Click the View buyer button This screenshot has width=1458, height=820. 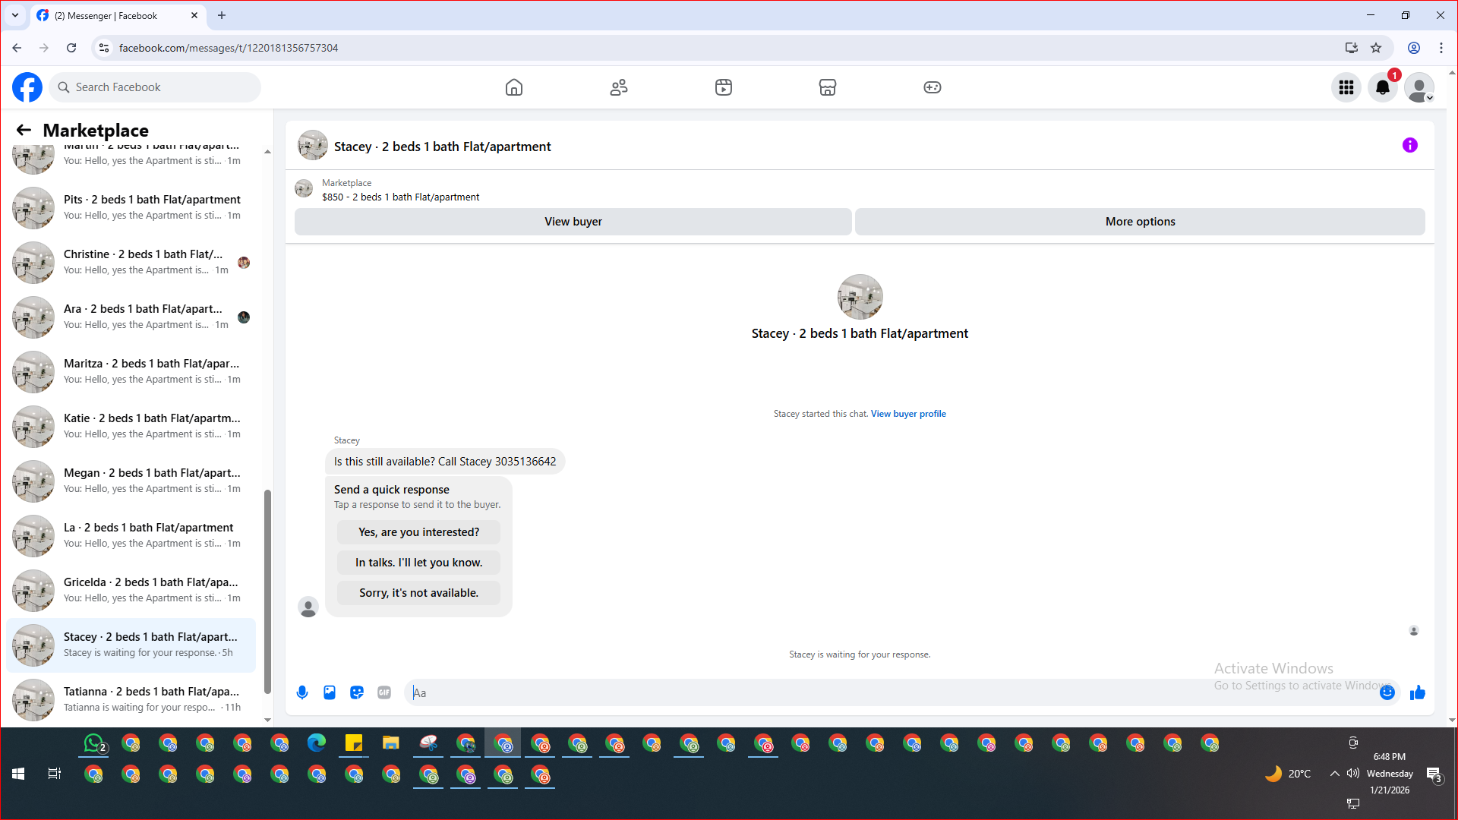pos(573,222)
